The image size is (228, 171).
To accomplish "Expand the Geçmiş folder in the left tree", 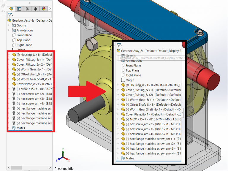I will click(9, 26).
